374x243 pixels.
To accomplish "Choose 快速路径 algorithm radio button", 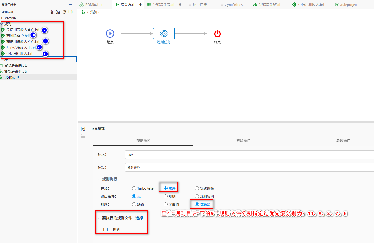I will click(197, 188).
